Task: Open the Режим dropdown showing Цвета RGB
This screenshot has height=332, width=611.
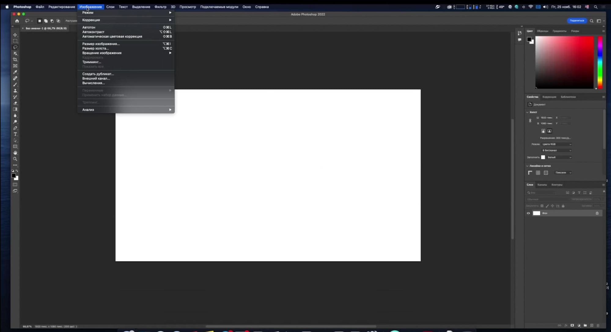Action: coord(556,144)
